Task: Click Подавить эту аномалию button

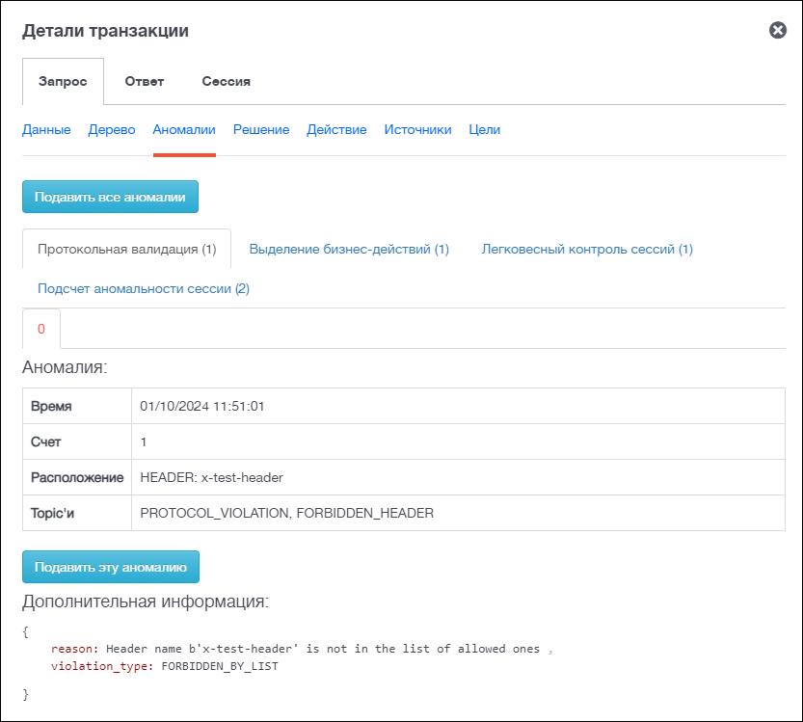Action: point(111,567)
